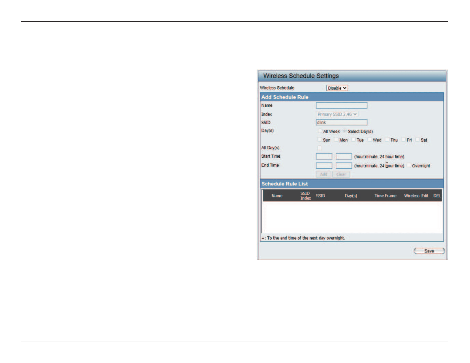470x363 pixels.
Task: Check the Sat checkbox
Action: click(418, 140)
